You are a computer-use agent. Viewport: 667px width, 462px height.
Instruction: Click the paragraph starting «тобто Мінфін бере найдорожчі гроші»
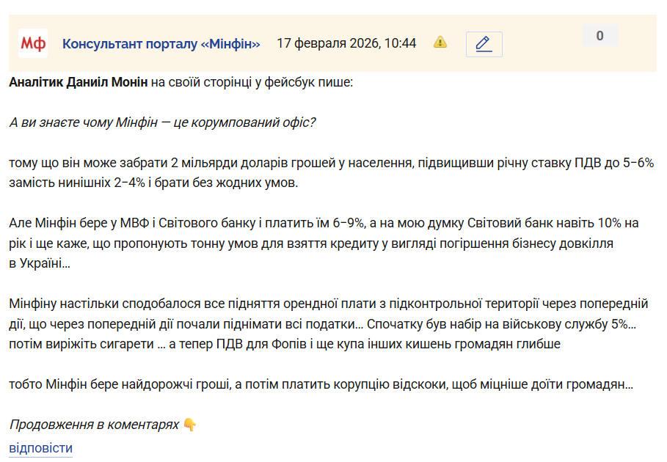[321, 384]
